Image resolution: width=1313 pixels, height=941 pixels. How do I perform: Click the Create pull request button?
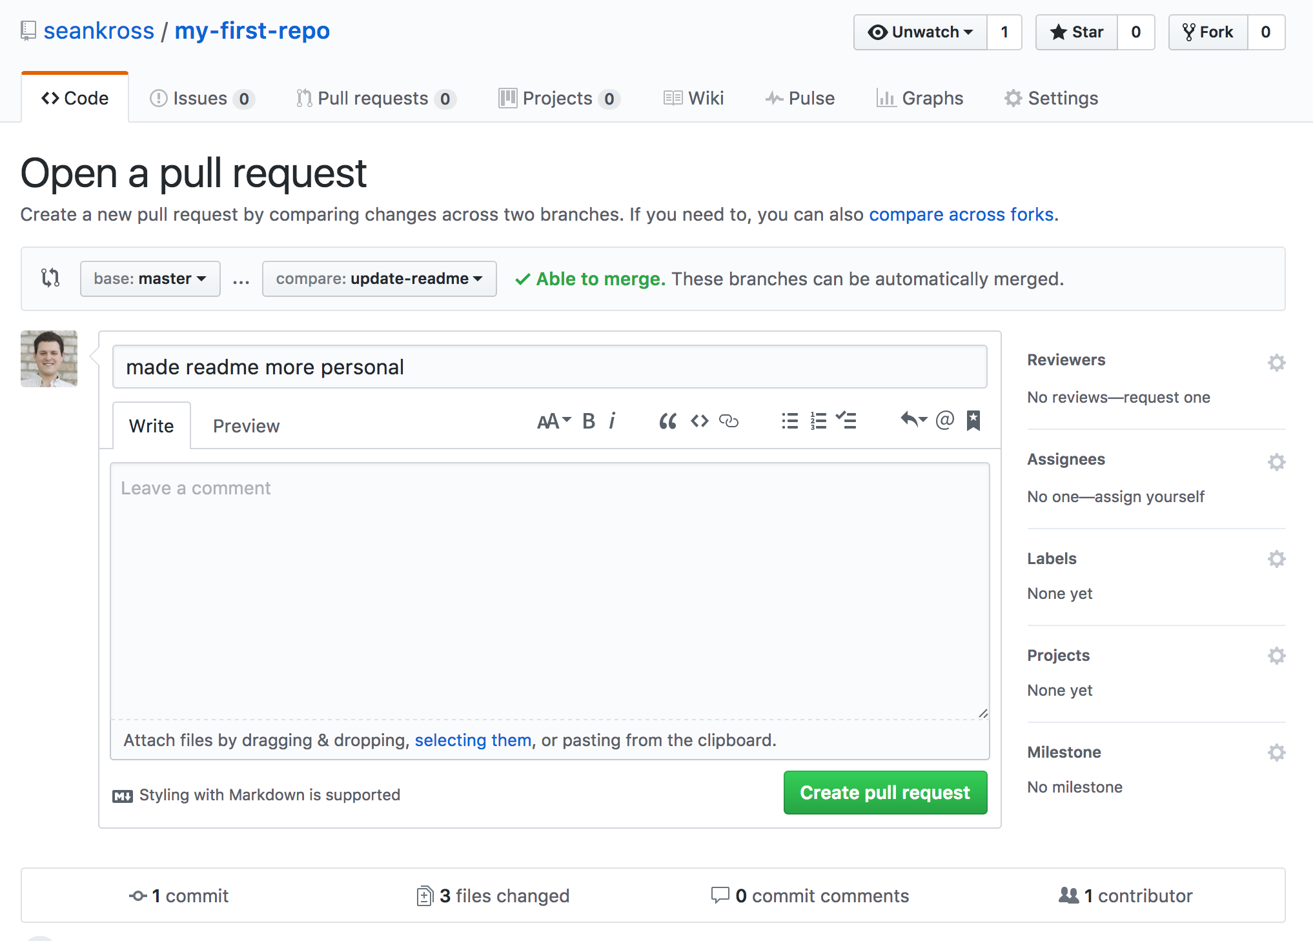pos(885,793)
